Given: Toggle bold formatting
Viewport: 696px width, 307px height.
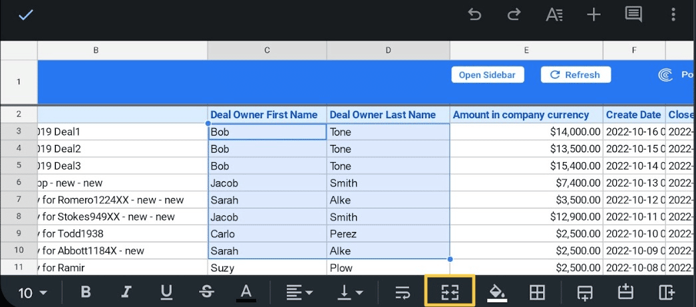Looking at the screenshot, I should click(85, 292).
